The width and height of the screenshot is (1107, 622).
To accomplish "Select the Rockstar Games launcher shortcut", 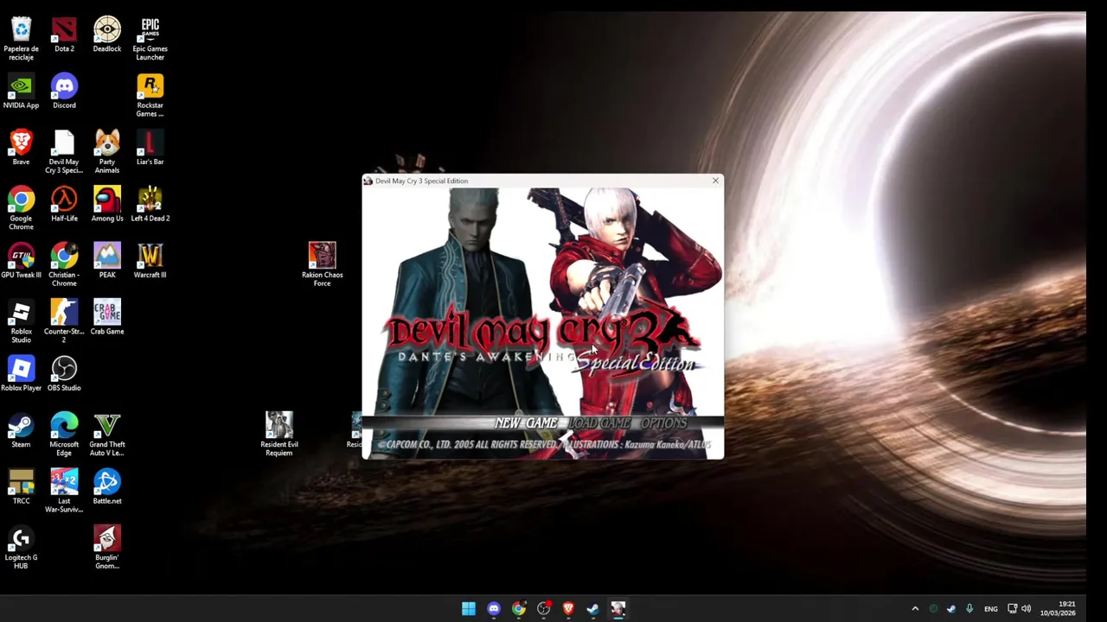I will [x=150, y=96].
